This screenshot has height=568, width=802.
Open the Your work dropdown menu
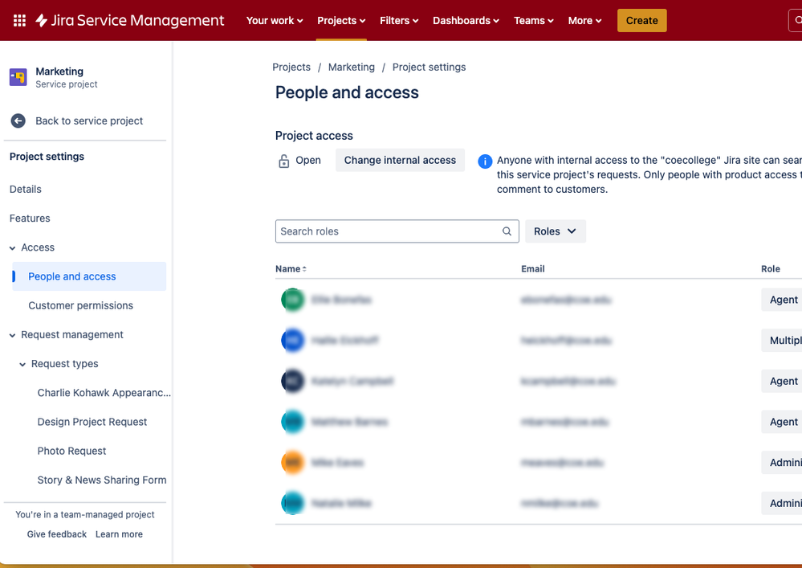275,20
